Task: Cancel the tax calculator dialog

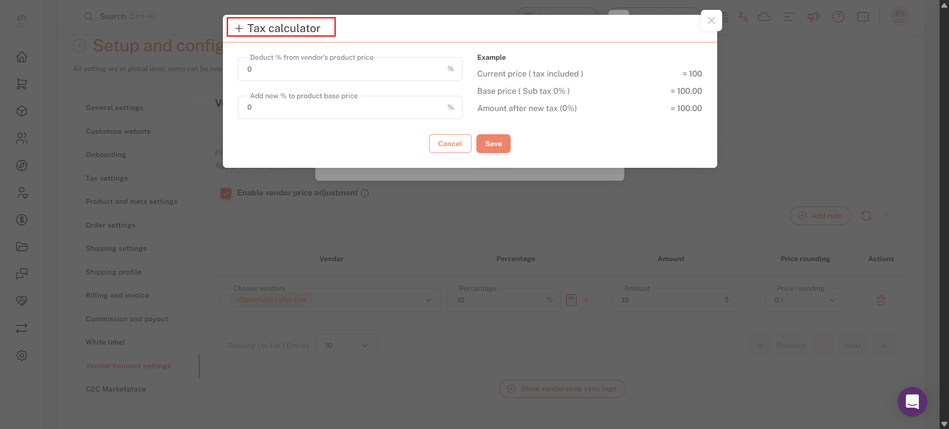Action: coord(450,144)
